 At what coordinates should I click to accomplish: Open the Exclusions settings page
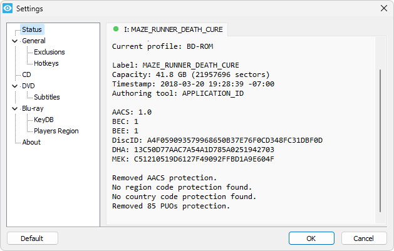(49, 52)
